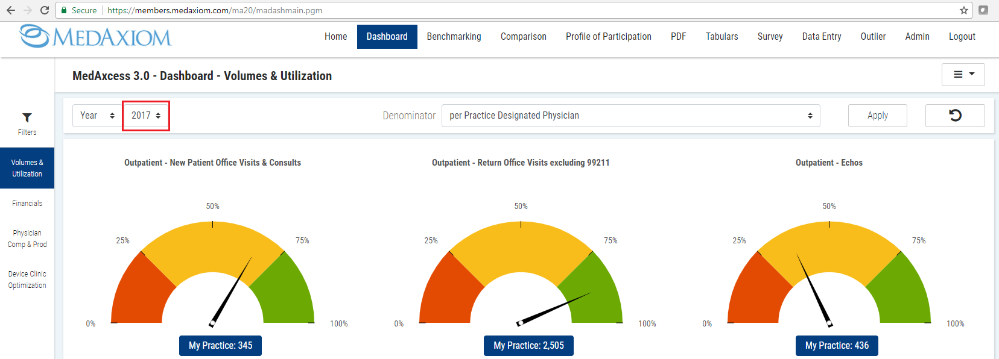This screenshot has width=999, height=359.
Task: Switch to Physician Comp & Prod tab
Action: point(27,239)
